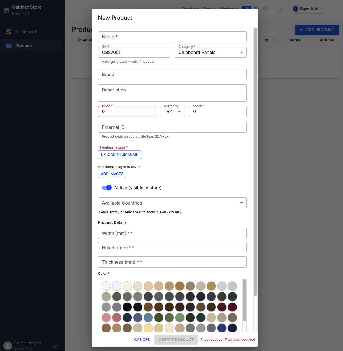Image resolution: width=343 pixels, height=351 pixels.
Task: Open the Category dropdown showing Chipboard Panels
Action: pyautogui.click(x=211, y=52)
